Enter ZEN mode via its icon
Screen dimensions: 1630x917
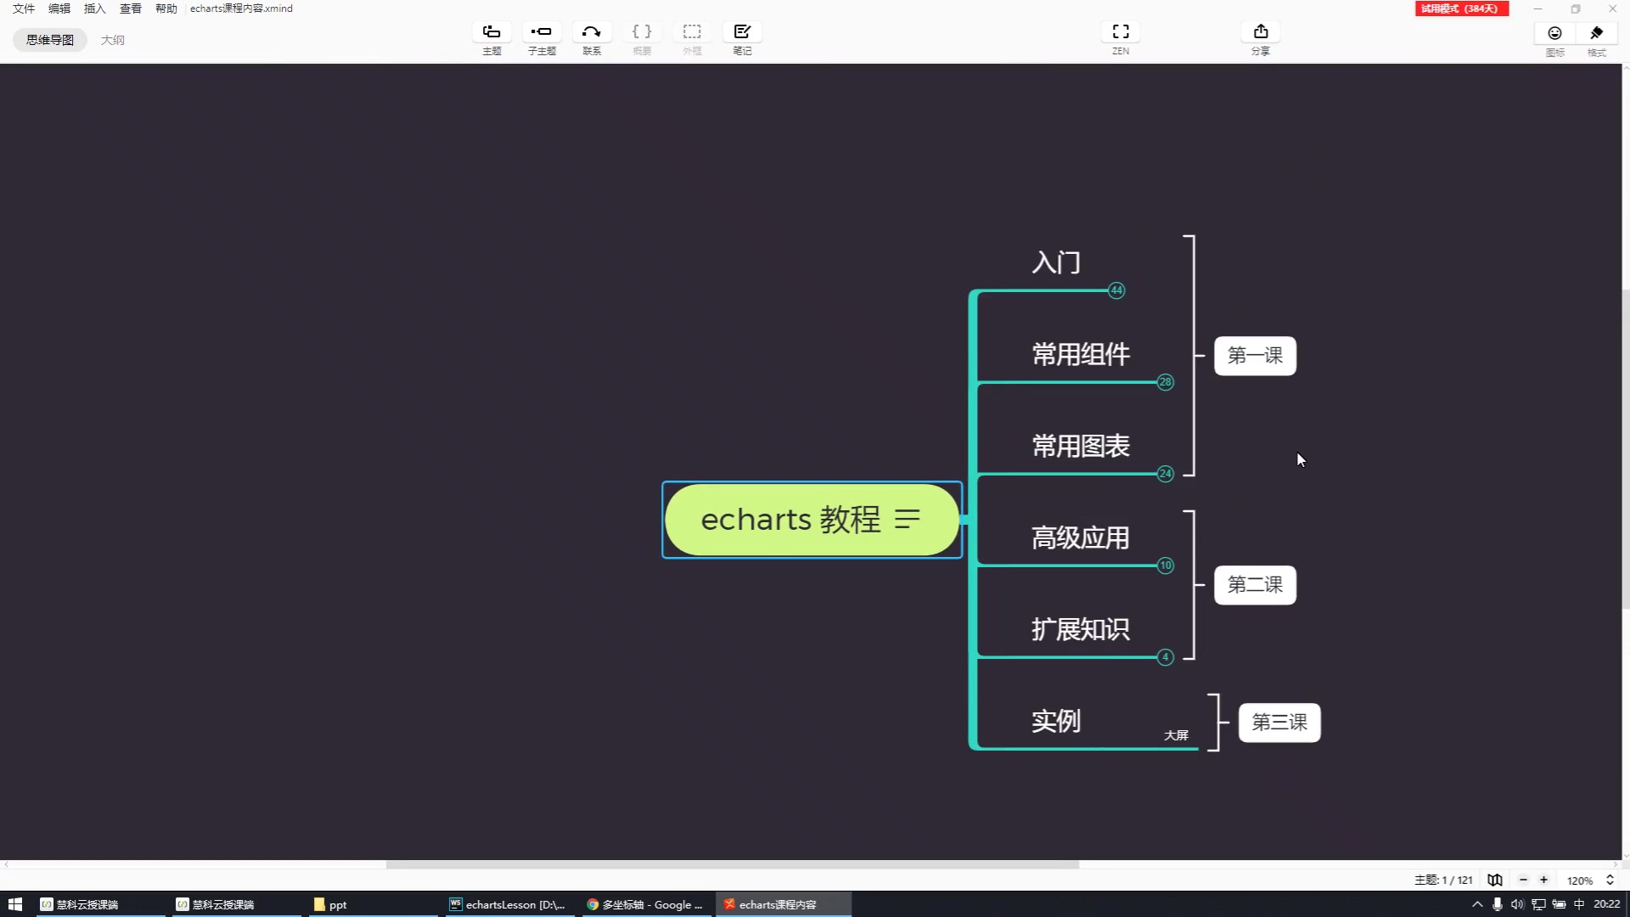click(x=1121, y=32)
